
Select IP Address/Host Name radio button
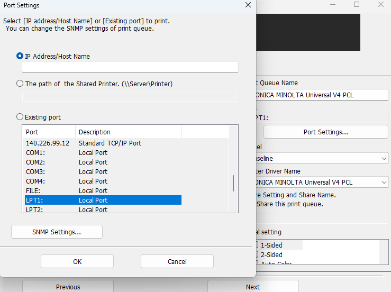pyautogui.click(x=20, y=56)
